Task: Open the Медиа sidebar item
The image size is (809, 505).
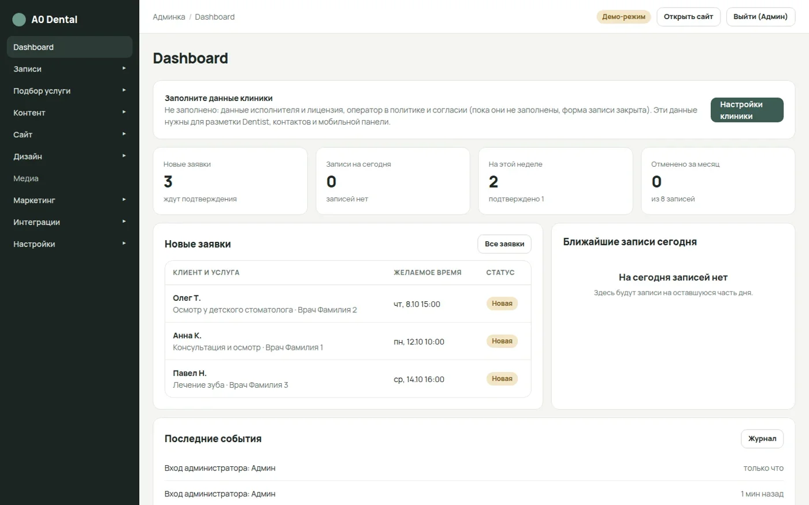Action: pos(69,178)
